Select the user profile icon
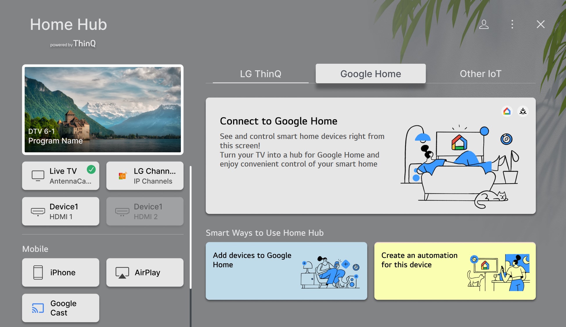 coord(484,24)
